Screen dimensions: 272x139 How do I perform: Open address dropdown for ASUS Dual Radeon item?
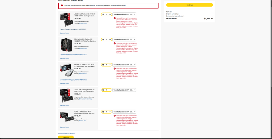click(x=124, y=14)
